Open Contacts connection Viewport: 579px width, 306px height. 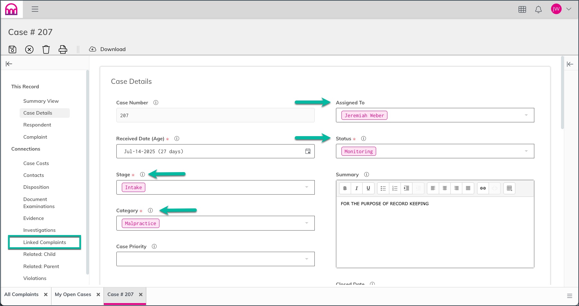33,175
